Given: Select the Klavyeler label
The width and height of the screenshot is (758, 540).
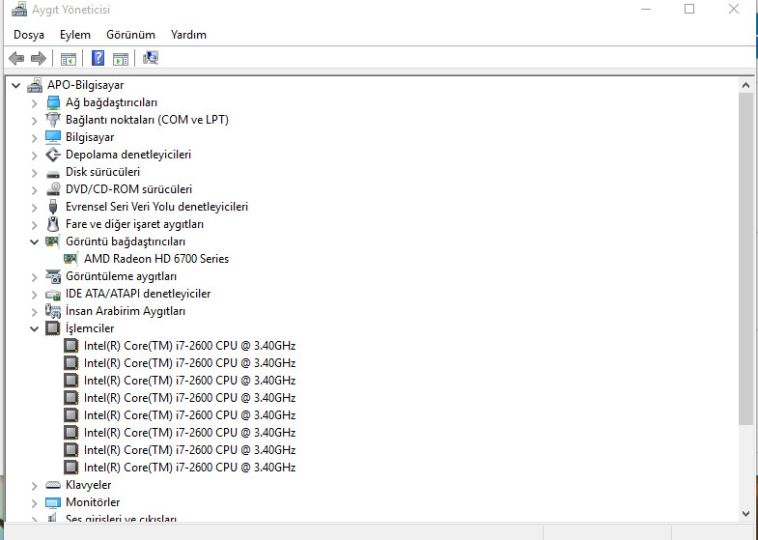Looking at the screenshot, I should coord(89,485).
